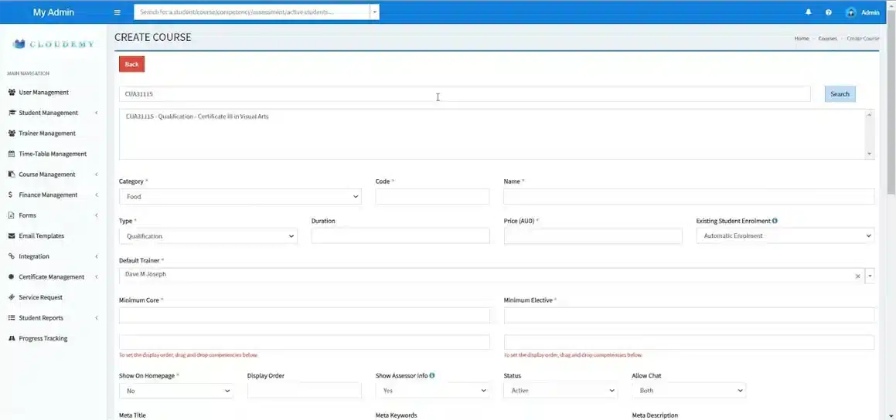Expand Integration submenu chevron
This screenshot has width=896, height=420.
point(96,257)
